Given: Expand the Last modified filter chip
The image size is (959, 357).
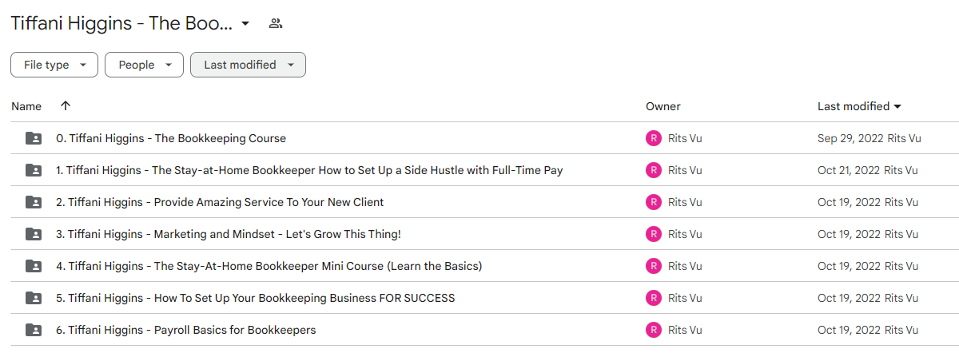Looking at the screenshot, I should tap(248, 65).
